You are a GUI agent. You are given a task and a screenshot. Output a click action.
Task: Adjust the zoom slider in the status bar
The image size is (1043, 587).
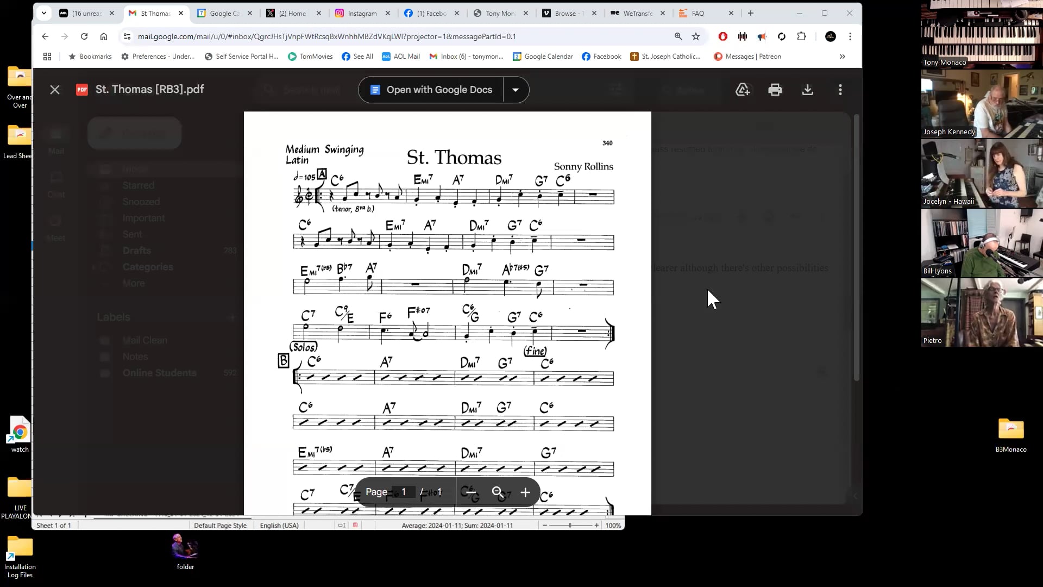tap(570, 525)
